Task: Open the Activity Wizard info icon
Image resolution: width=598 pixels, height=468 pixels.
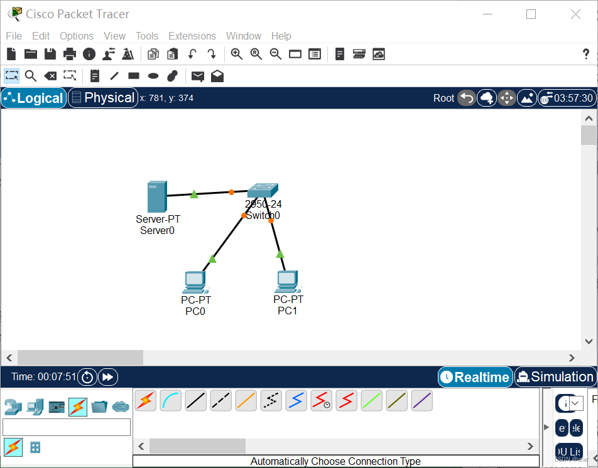Action: pyautogui.click(x=89, y=54)
